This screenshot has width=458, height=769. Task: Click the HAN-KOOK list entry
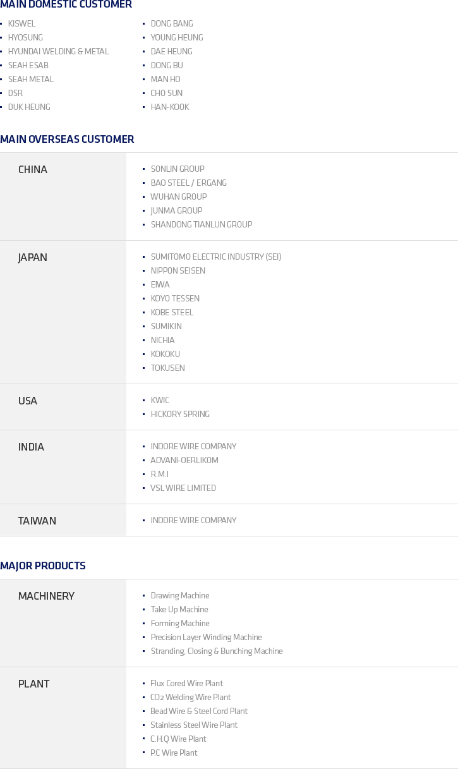point(170,107)
